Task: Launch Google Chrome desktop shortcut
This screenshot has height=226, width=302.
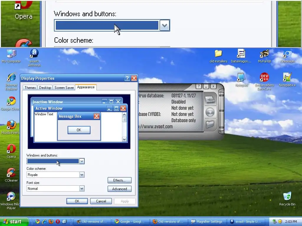Action: tap(10, 104)
